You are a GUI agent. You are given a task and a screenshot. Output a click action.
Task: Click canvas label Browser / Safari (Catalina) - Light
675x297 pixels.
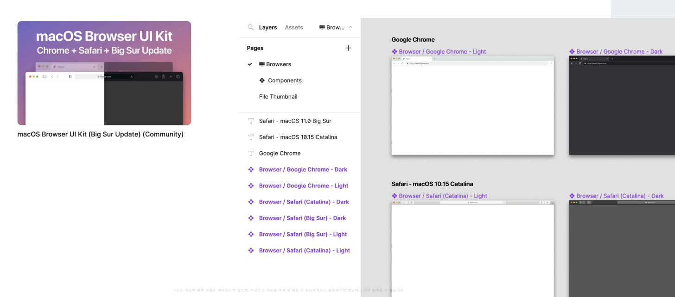(439, 196)
